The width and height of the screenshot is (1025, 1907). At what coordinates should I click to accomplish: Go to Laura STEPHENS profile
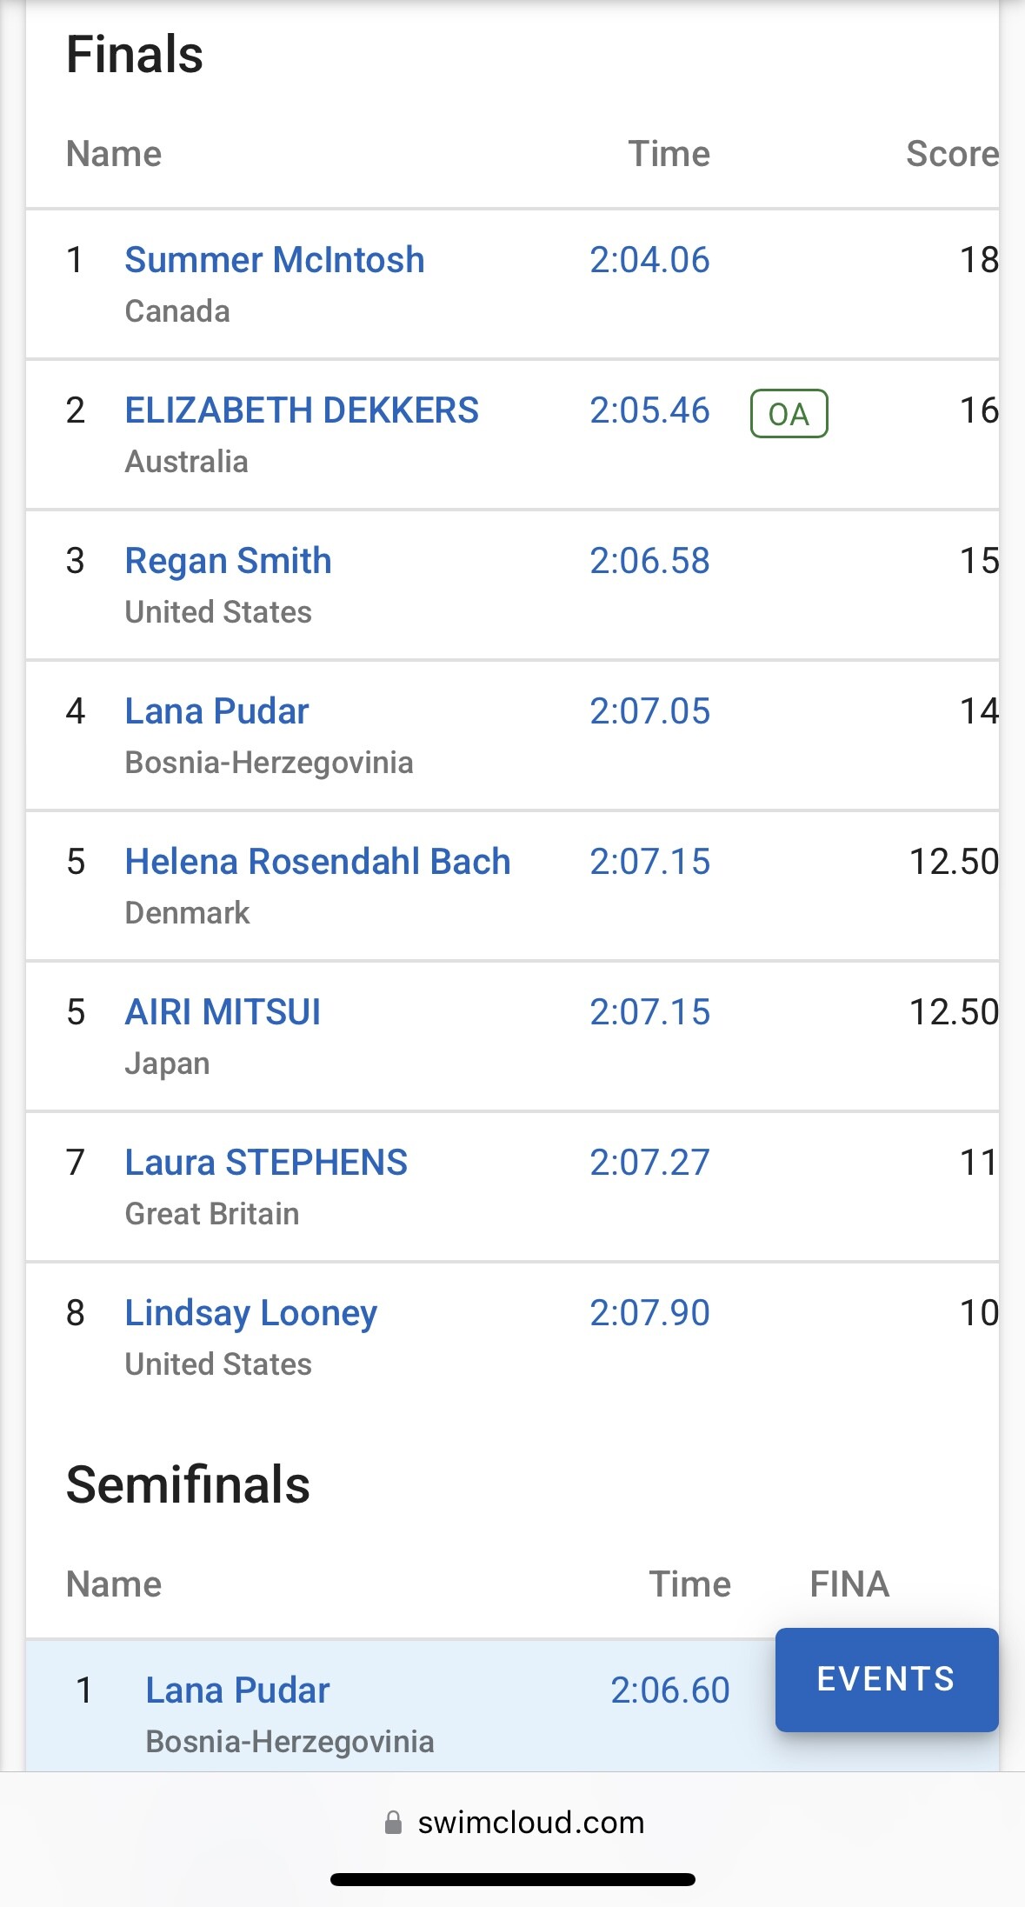tap(265, 1163)
